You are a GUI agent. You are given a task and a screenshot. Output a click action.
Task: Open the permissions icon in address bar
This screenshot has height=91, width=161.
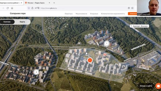(36, 8)
